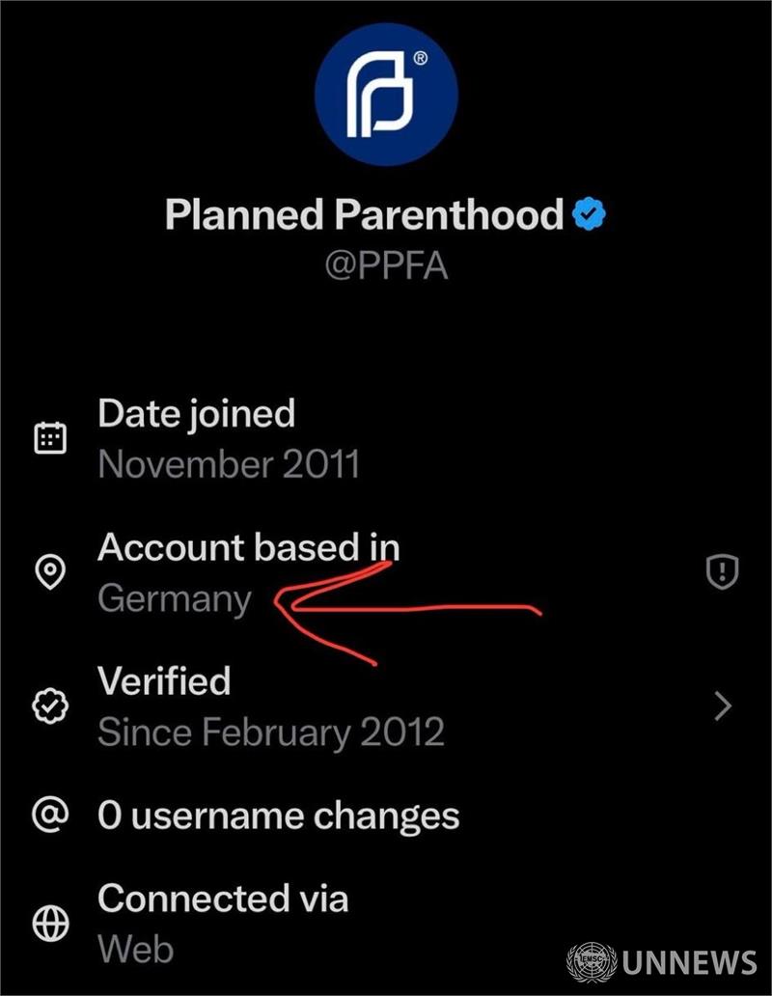772x996 pixels.
Task: Click the globe icon by Connected via
Action: pyautogui.click(x=49, y=925)
